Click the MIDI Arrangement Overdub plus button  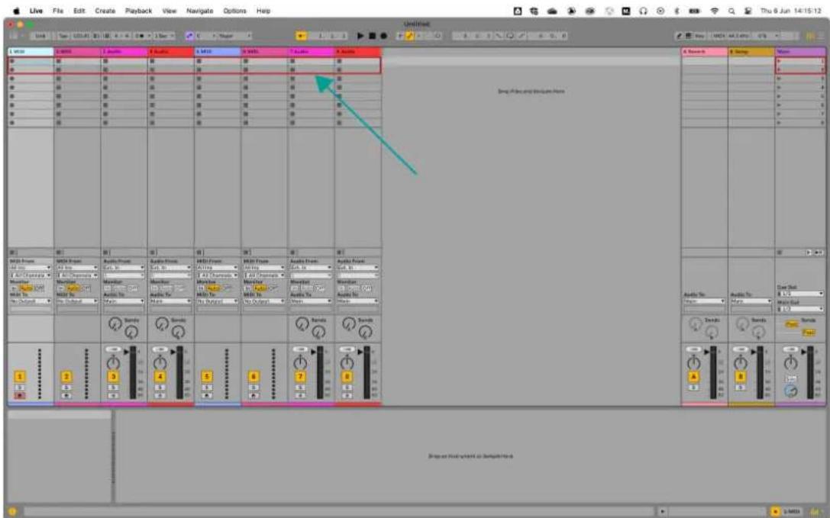[x=400, y=35]
